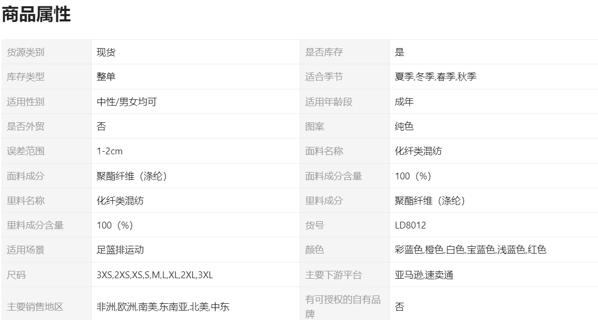Click the 亚马逊,速卖通 platform value
Viewport: 598px width, 320px height.
pyautogui.click(x=424, y=275)
